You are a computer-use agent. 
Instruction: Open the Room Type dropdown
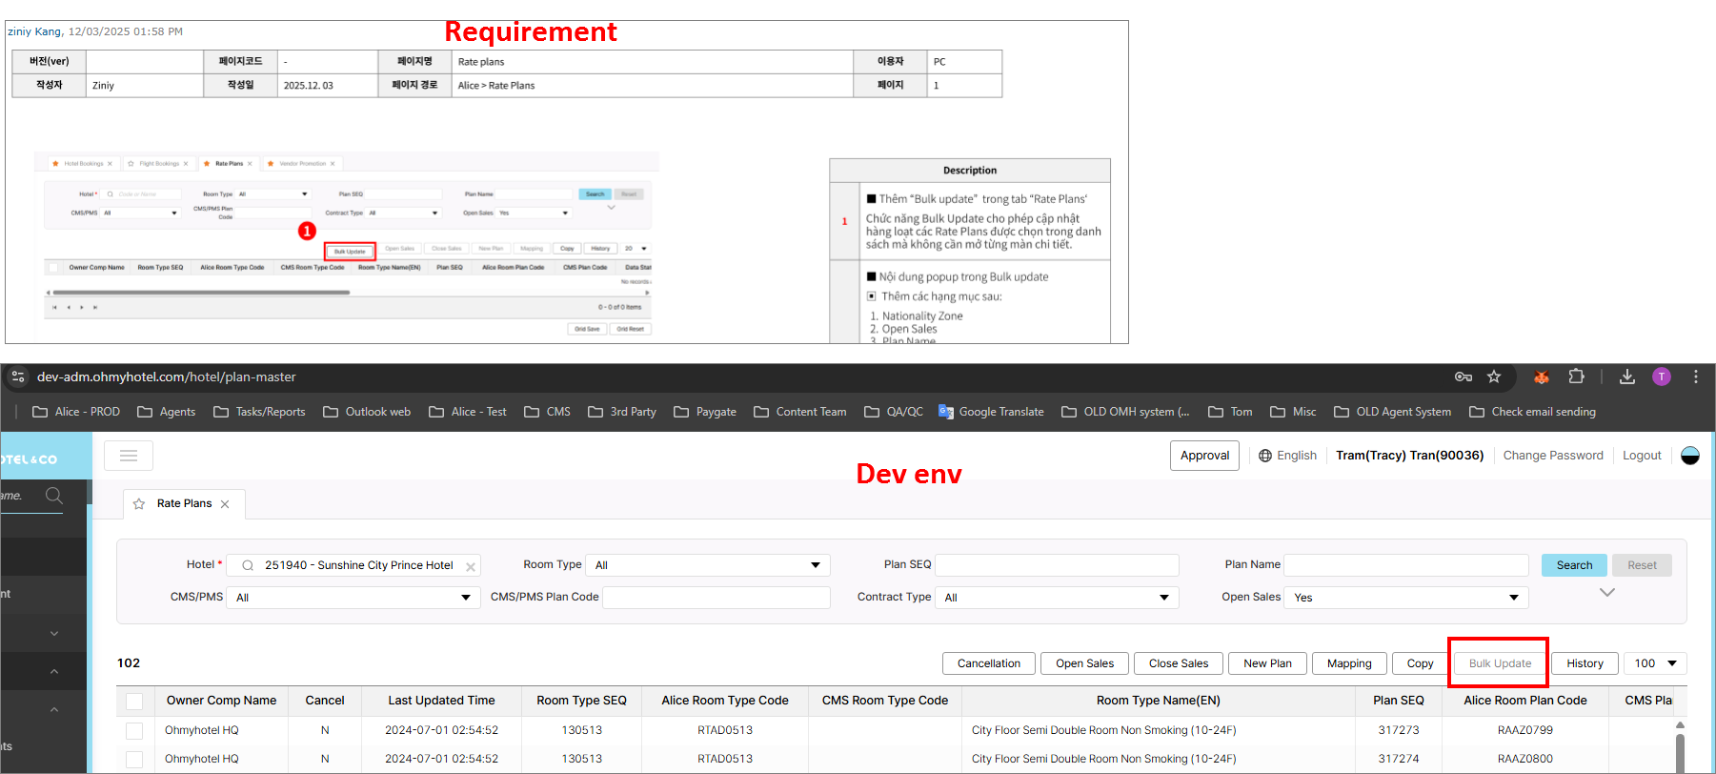(x=707, y=565)
